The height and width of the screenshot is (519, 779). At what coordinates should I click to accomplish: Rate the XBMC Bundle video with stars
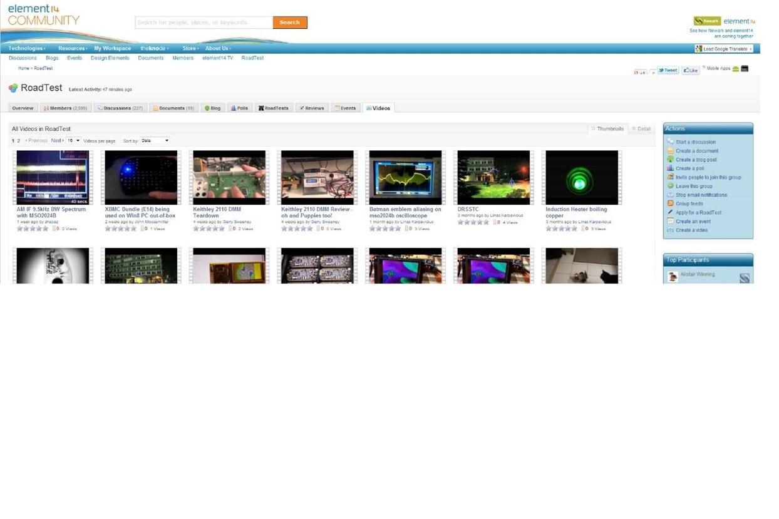coord(120,229)
